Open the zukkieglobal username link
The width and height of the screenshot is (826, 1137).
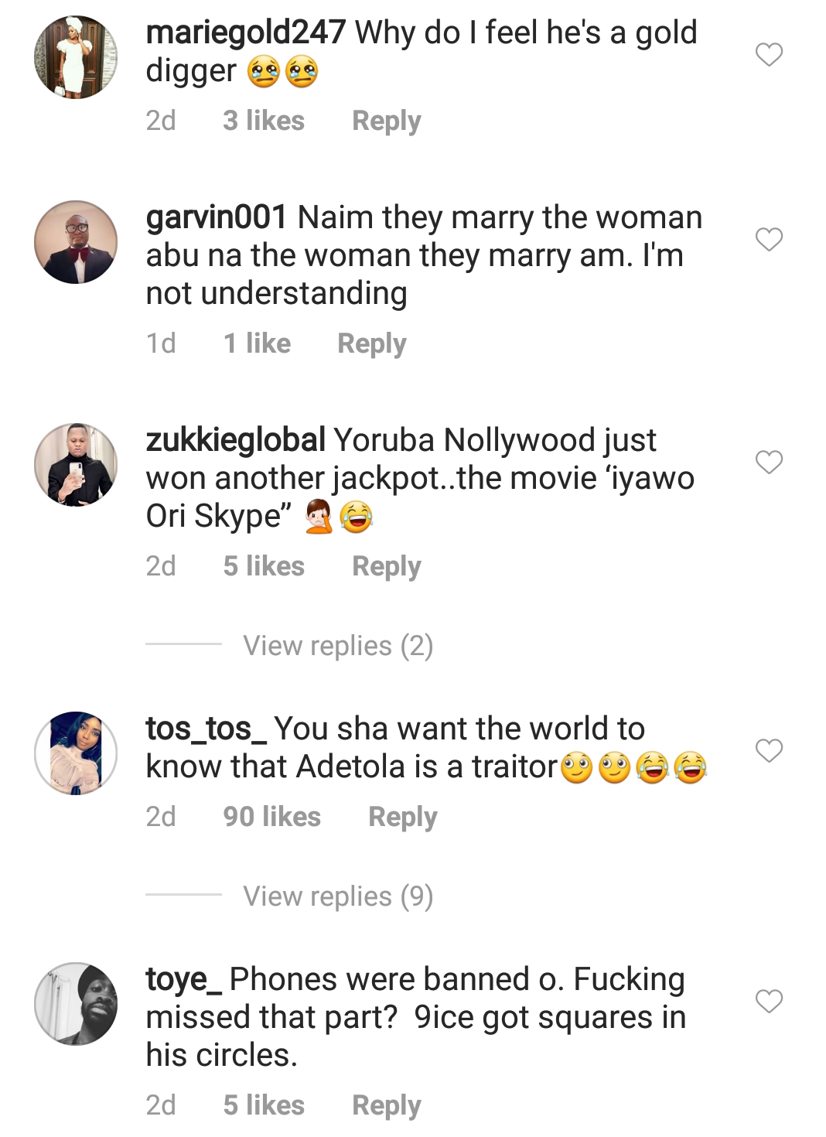(235, 440)
